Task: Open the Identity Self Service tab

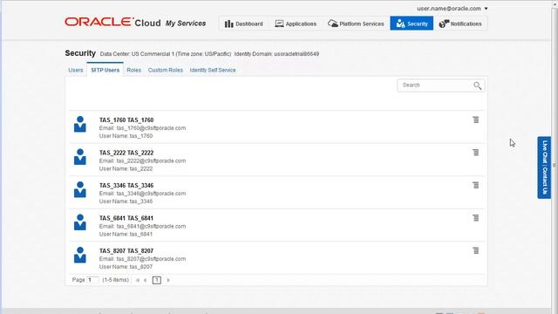Action: (x=213, y=70)
